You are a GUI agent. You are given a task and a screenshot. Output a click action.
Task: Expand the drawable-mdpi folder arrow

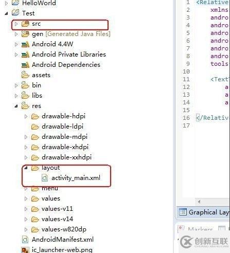pos(26,137)
